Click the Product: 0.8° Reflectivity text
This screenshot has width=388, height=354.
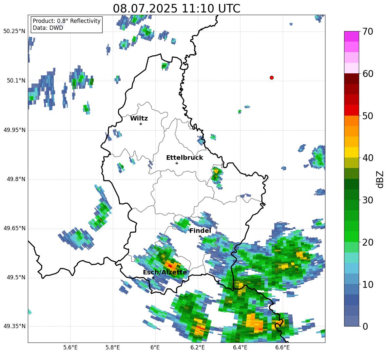tap(67, 21)
